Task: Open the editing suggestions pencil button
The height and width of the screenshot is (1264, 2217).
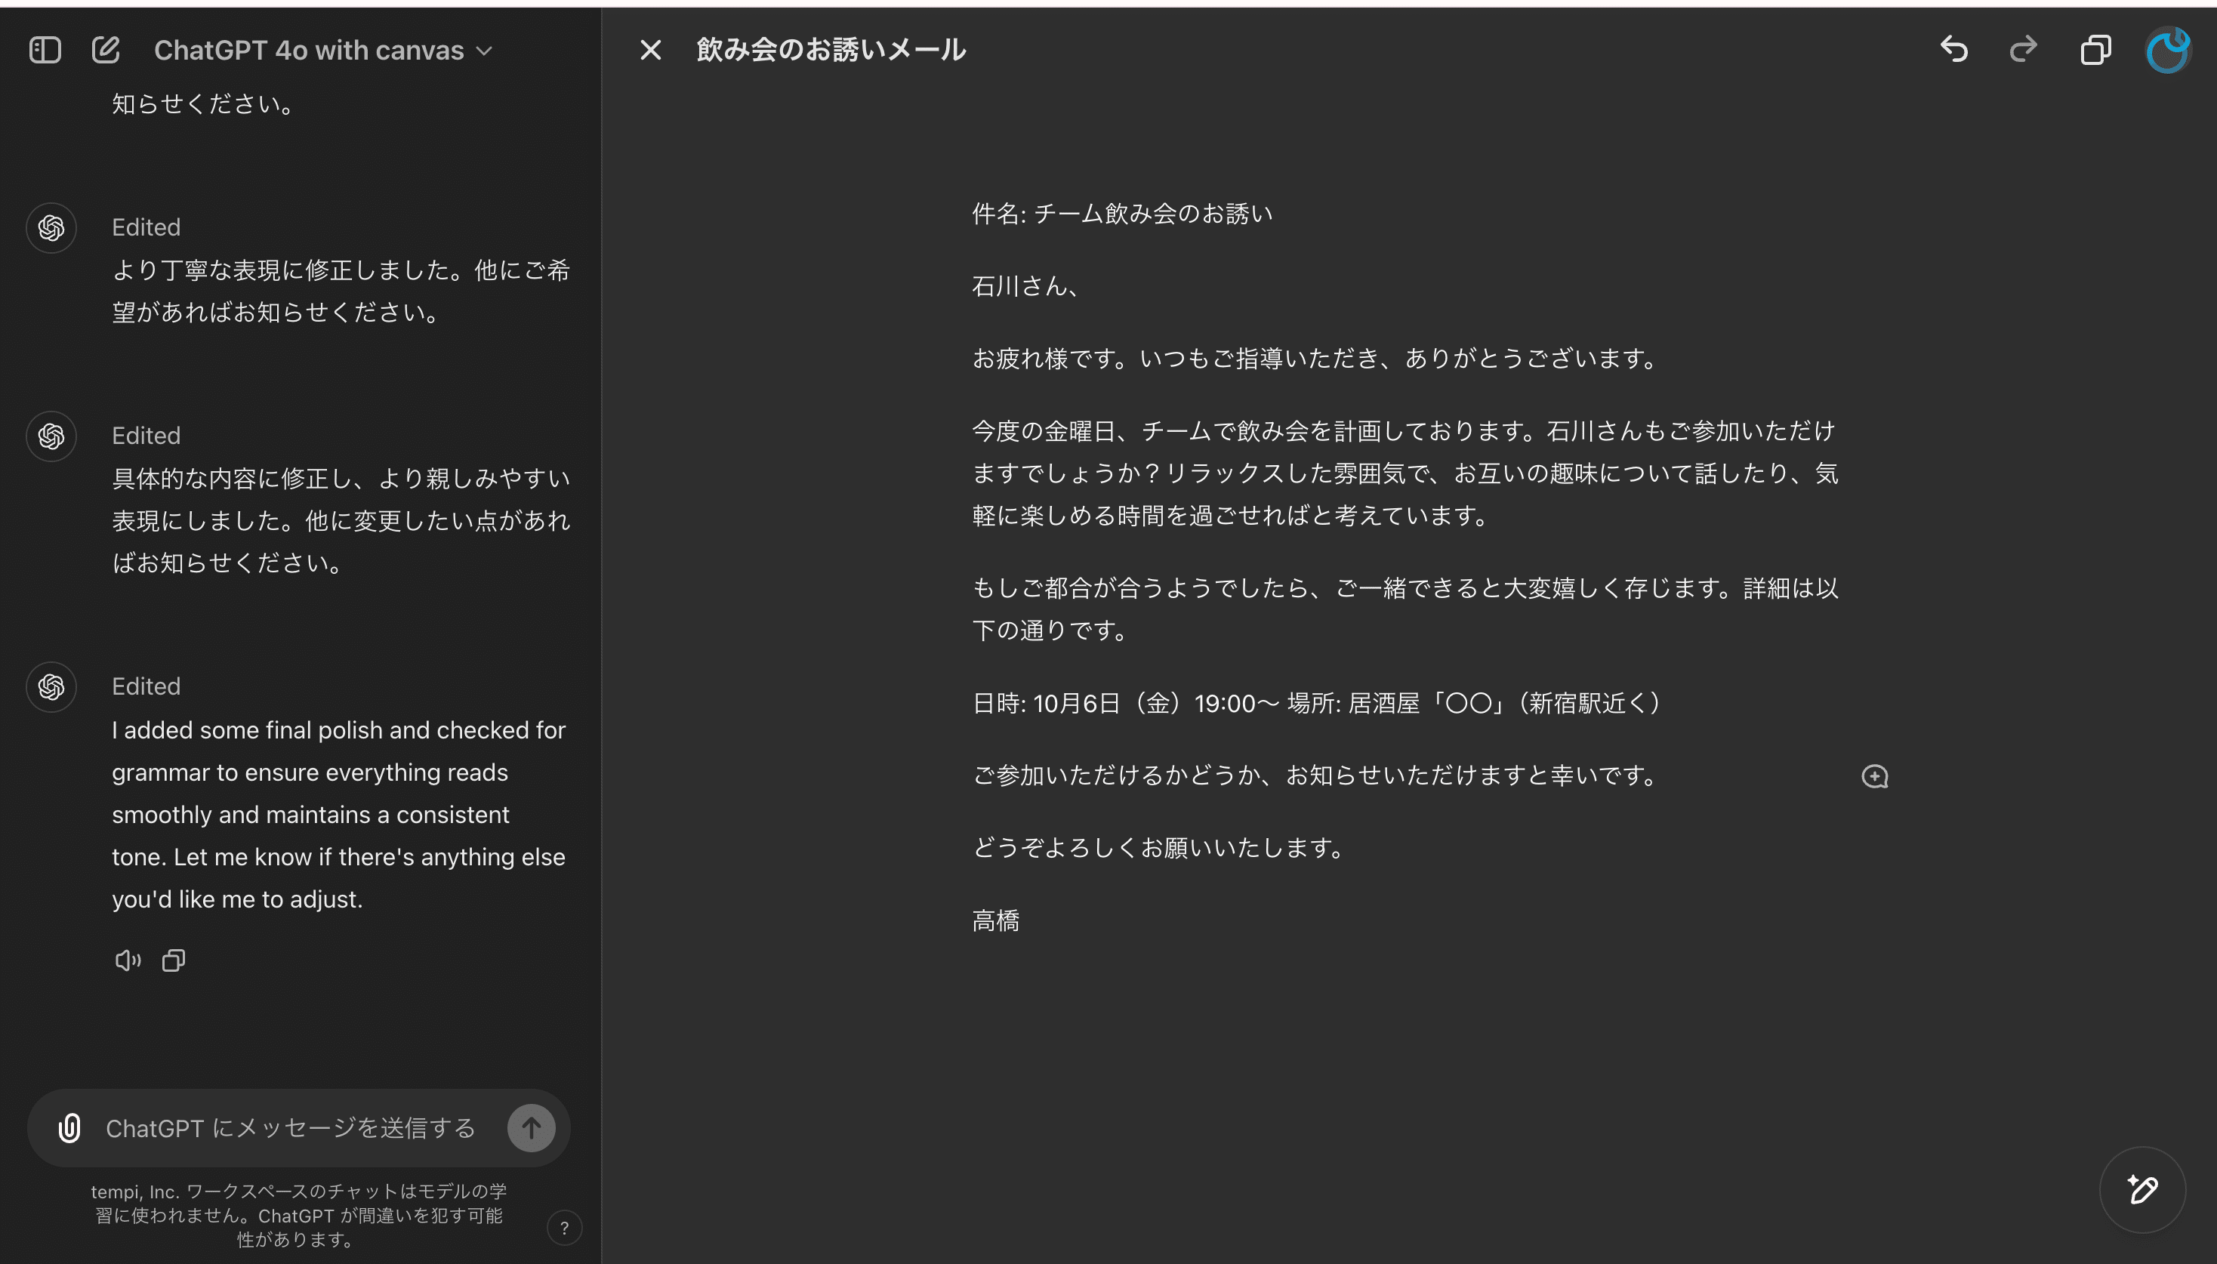Action: (2141, 1189)
